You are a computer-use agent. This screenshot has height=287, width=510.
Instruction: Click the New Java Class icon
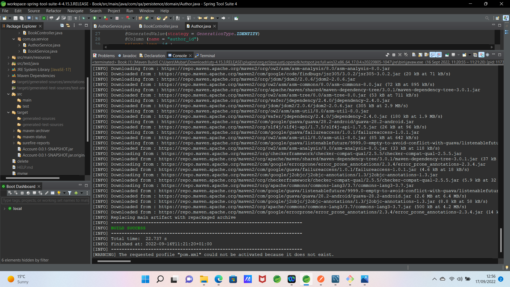147,18
